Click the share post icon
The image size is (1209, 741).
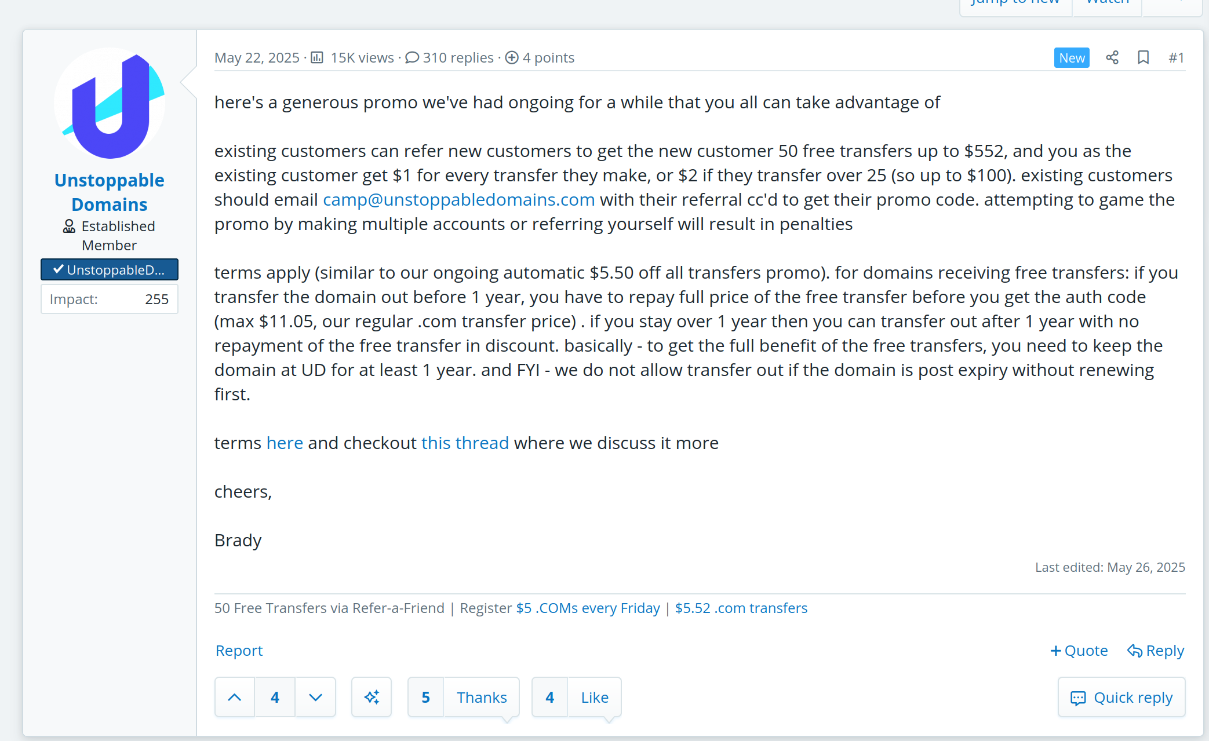click(1112, 57)
